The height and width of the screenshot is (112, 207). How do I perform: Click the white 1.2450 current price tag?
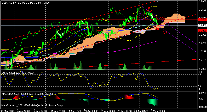[x=202, y=25]
